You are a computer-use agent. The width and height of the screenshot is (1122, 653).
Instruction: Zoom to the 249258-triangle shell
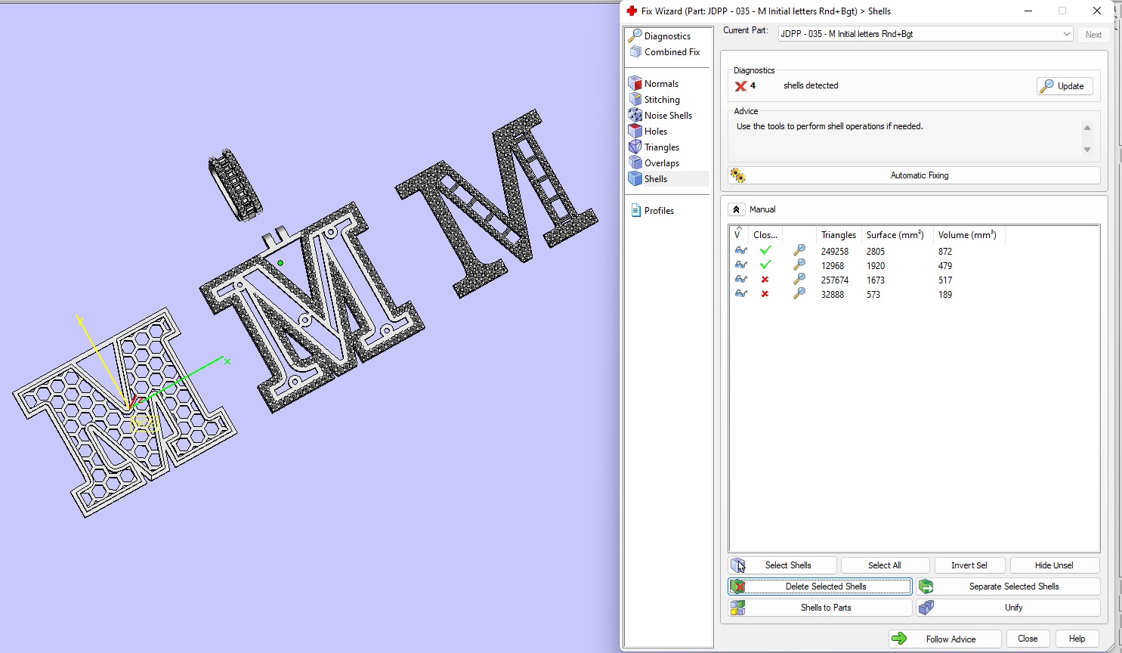pos(799,251)
